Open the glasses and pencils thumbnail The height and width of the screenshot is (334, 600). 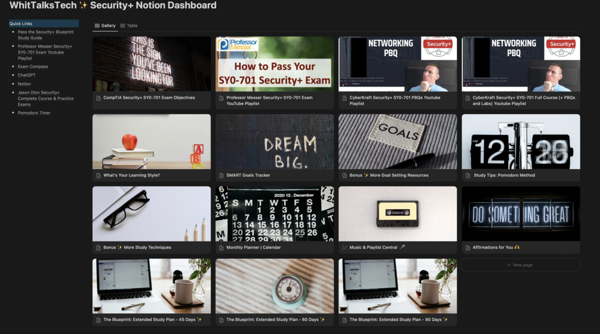coord(152,214)
